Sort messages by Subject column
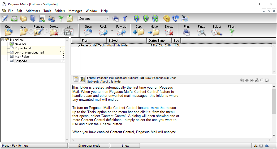Image resolution: width=277 pixels, height=149 pixels. tap(127, 41)
